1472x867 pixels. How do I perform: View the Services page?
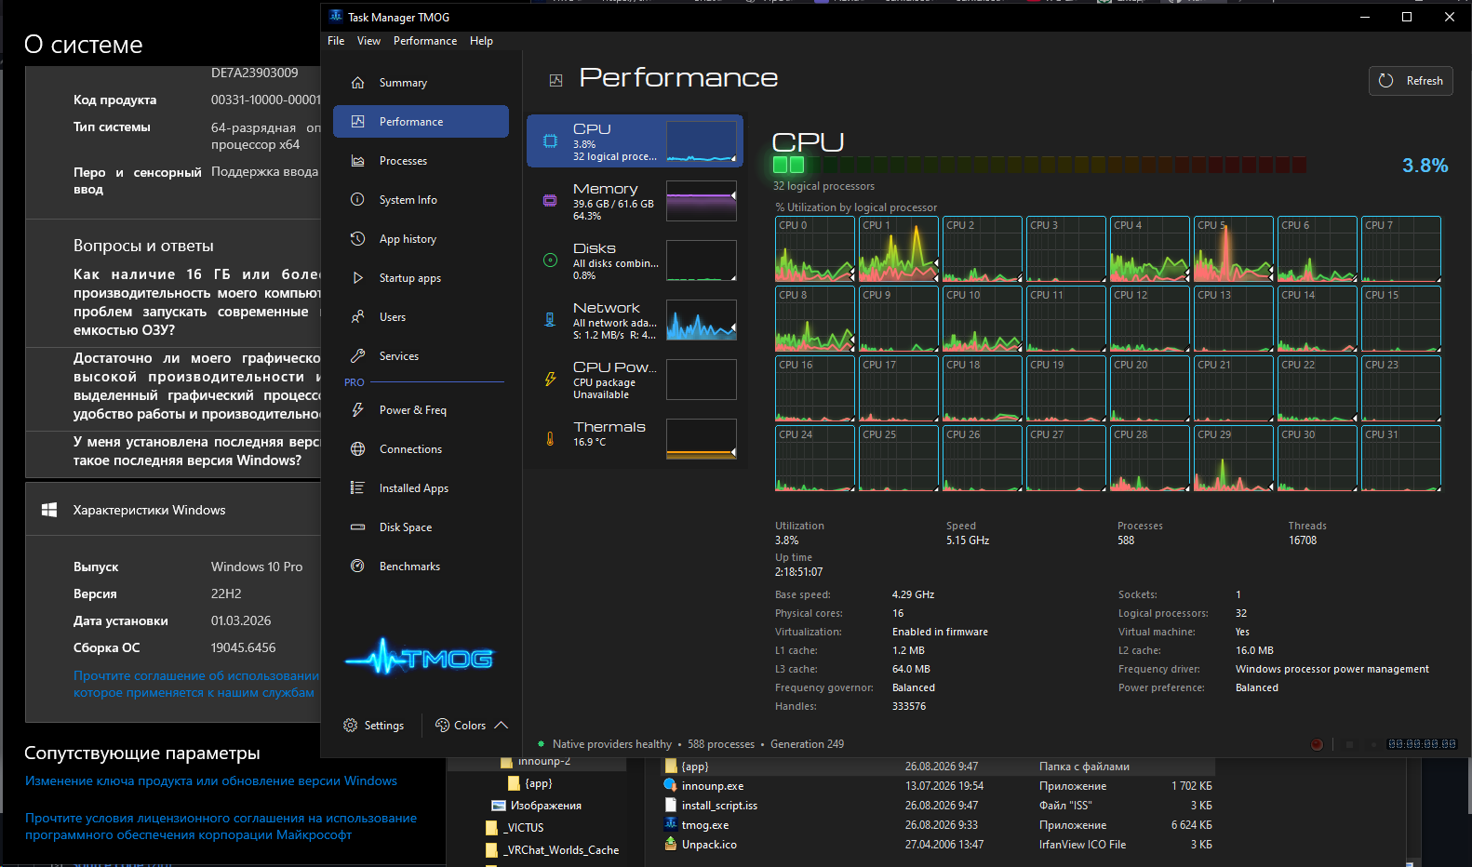coord(421,356)
